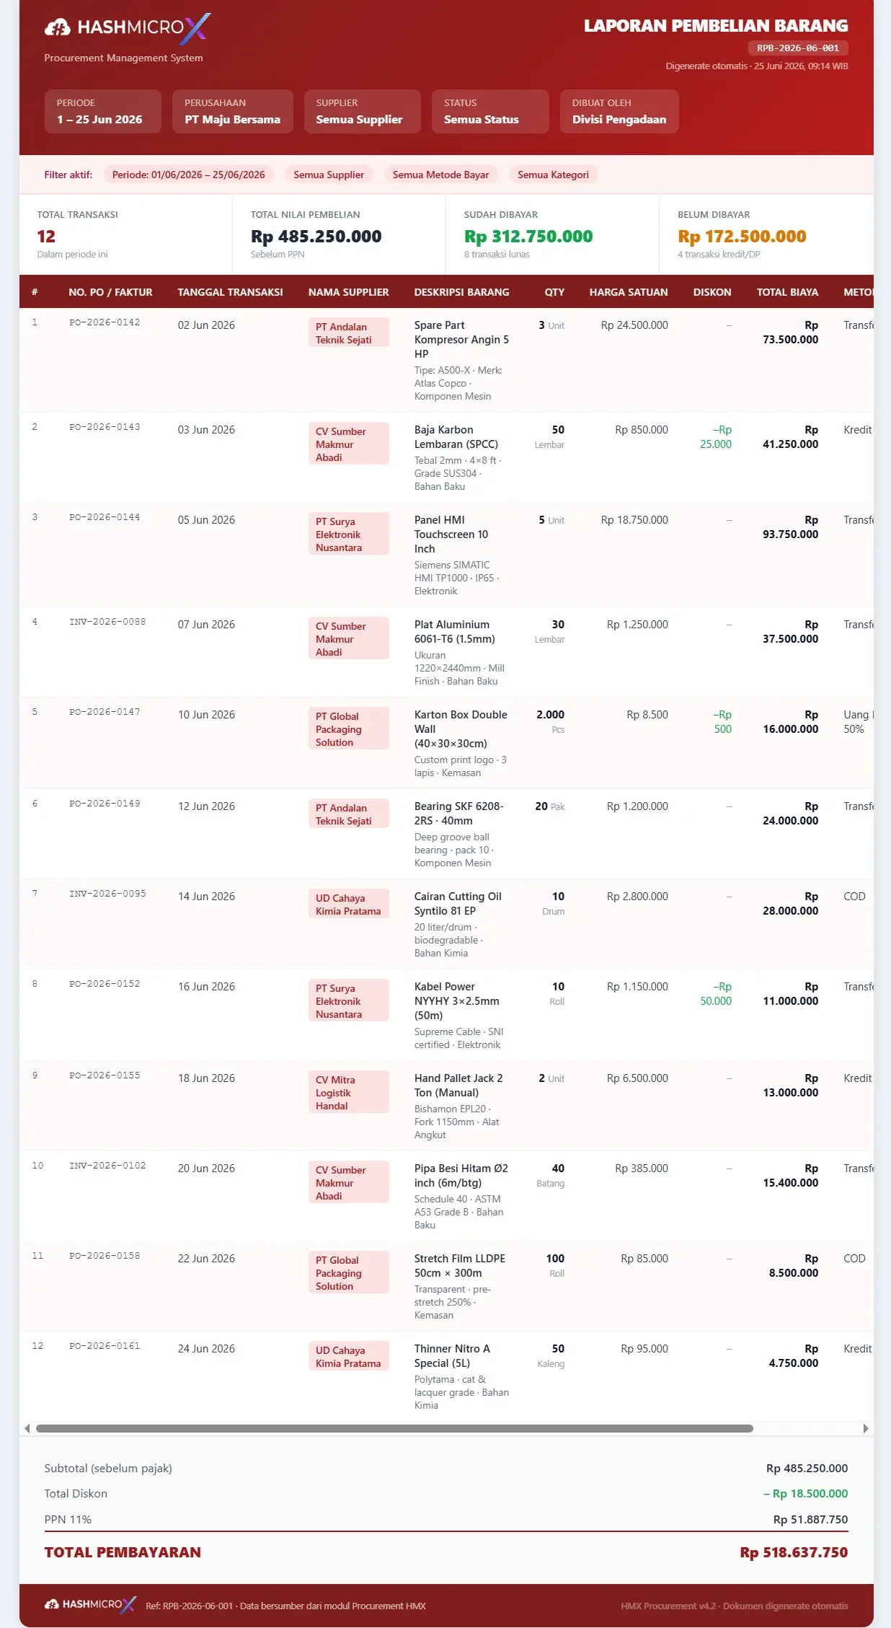The width and height of the screenshot is (891, 1628).
Task: Select the Dibuat Oleh Divisi Pengadaan box
Action: 619,112
